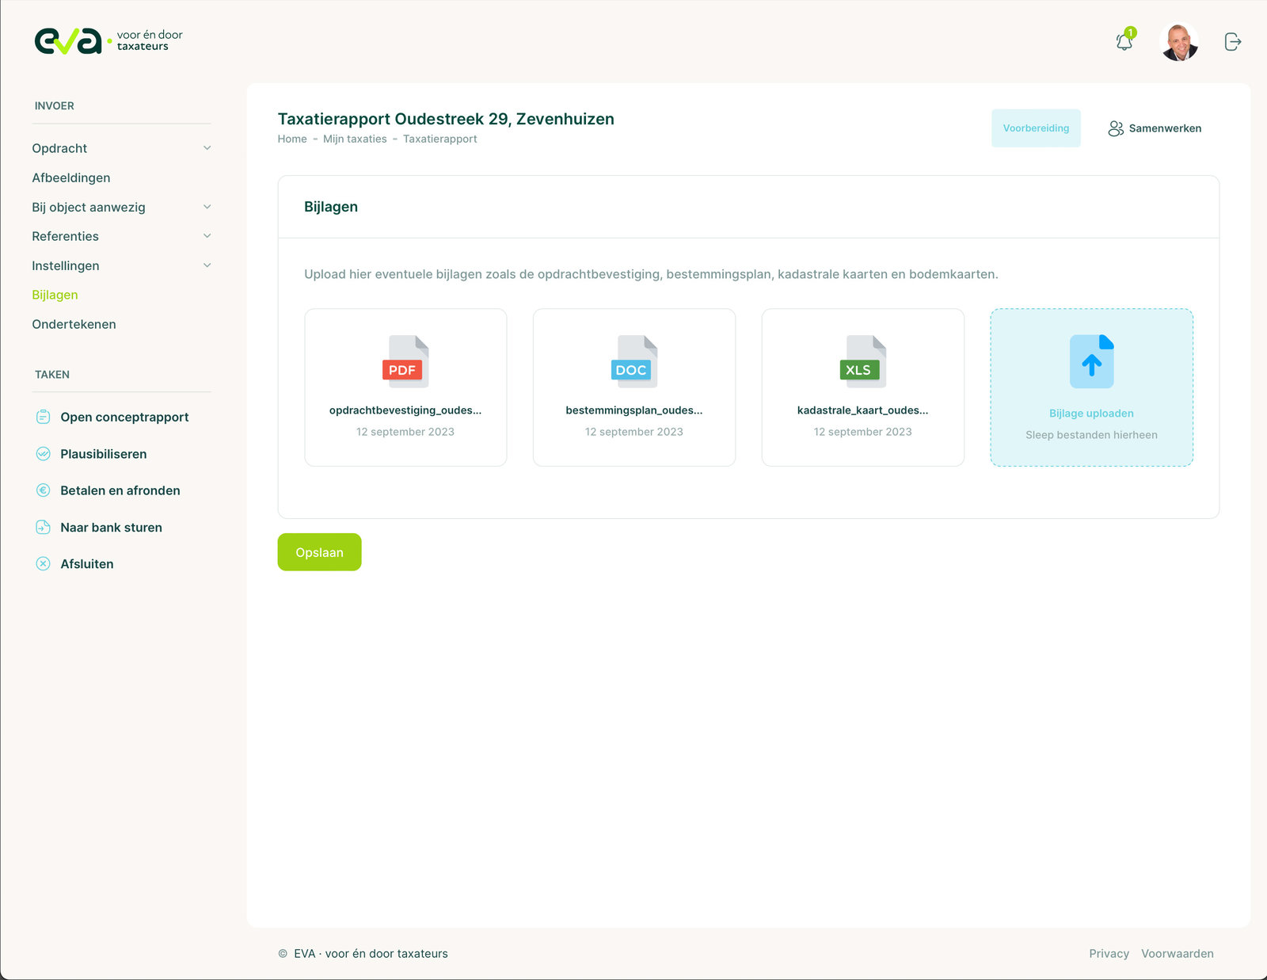Click the Samenwerken people icon
Viewport: 1267px width, 980px height.
tap(1116, 128)
